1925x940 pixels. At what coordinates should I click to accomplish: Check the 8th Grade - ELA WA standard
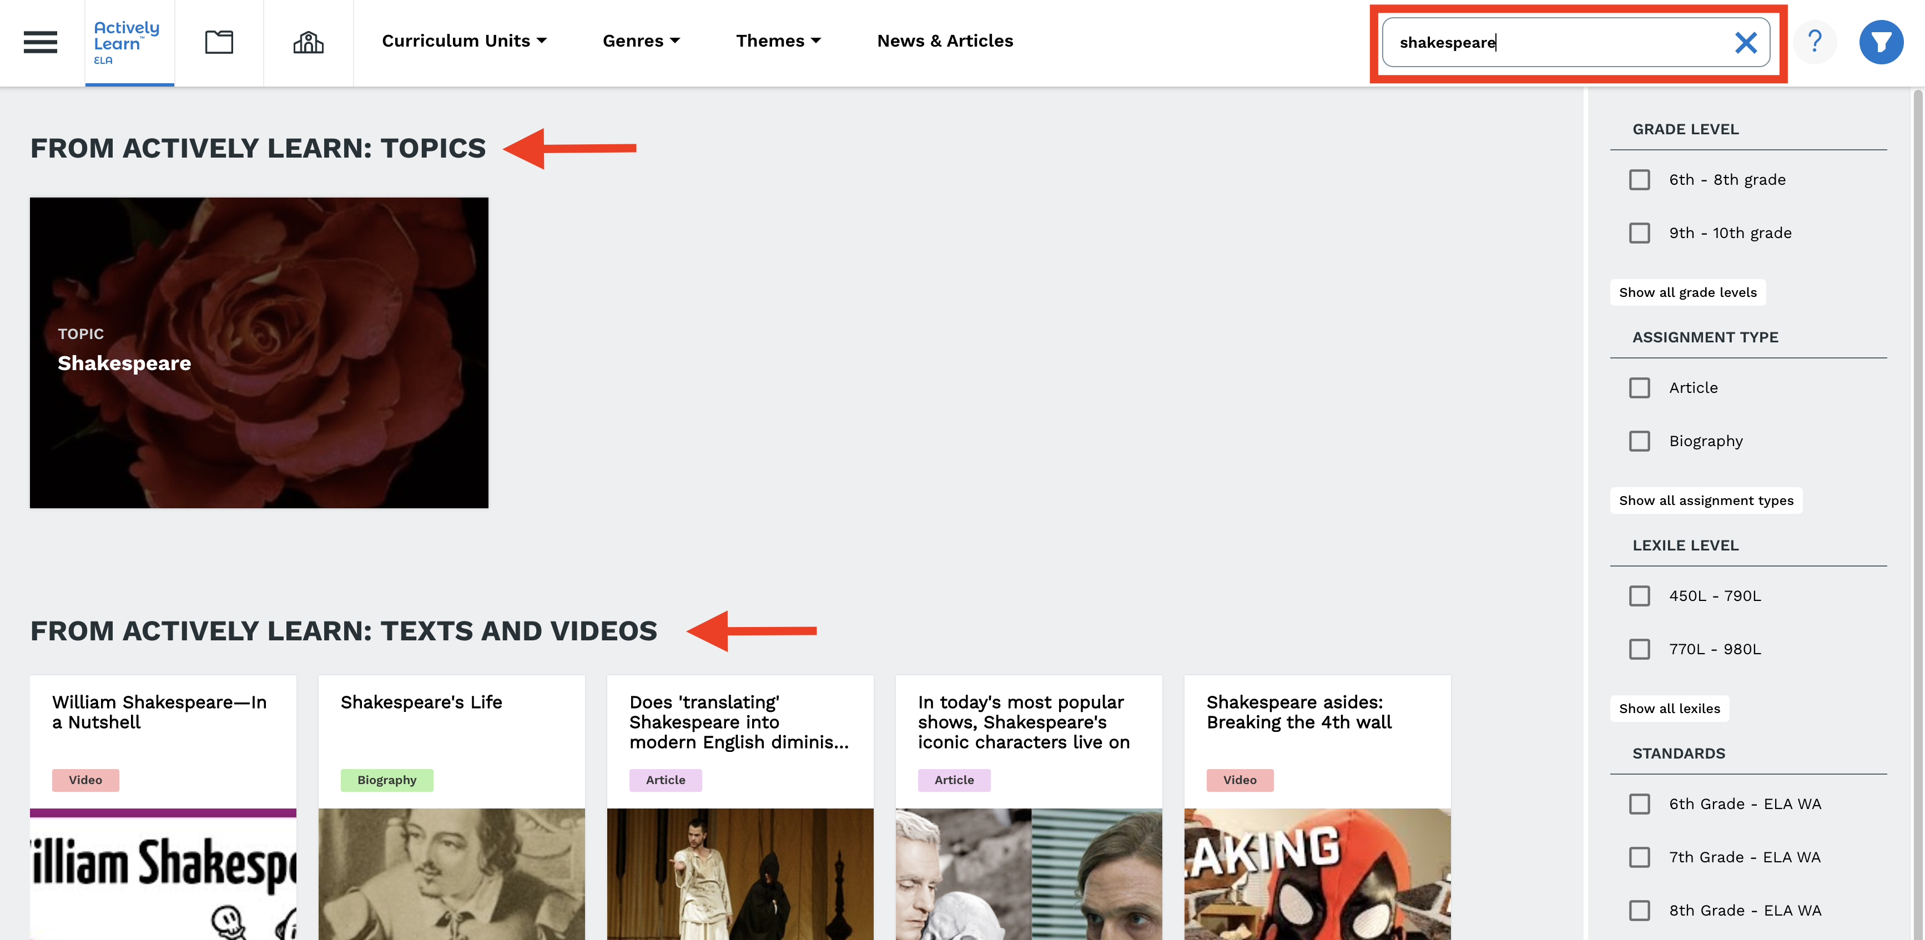click(1640, 910)
